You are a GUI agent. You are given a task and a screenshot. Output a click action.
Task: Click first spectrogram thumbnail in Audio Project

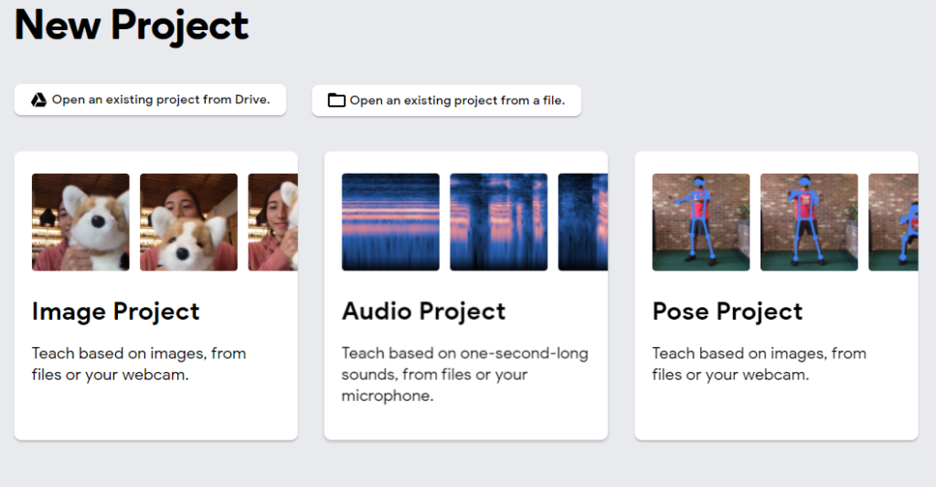[x=390, y=222]
